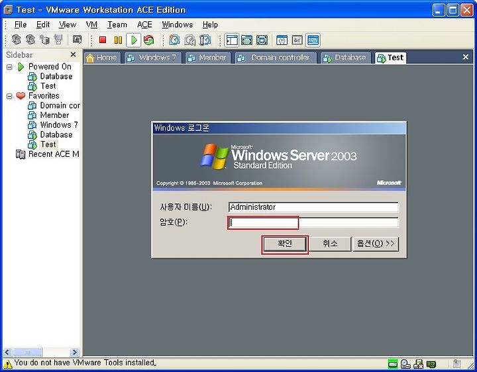Viewport: 477px width, 372px height.
Task: Click the VMware Tools not installed message
Action: (x=85, y=363)
